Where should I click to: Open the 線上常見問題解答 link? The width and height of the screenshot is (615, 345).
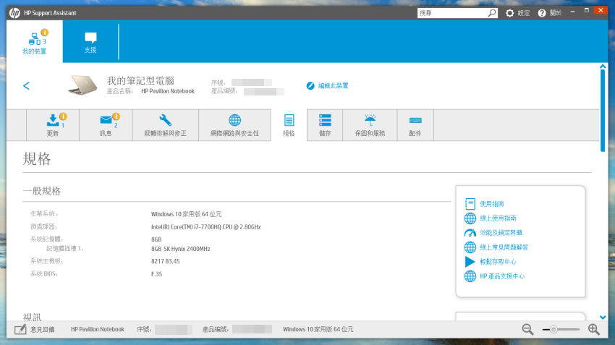[x=504, y=247]
